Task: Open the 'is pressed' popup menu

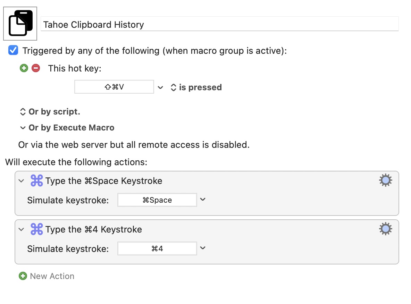Action: click(x=196, y=87)
